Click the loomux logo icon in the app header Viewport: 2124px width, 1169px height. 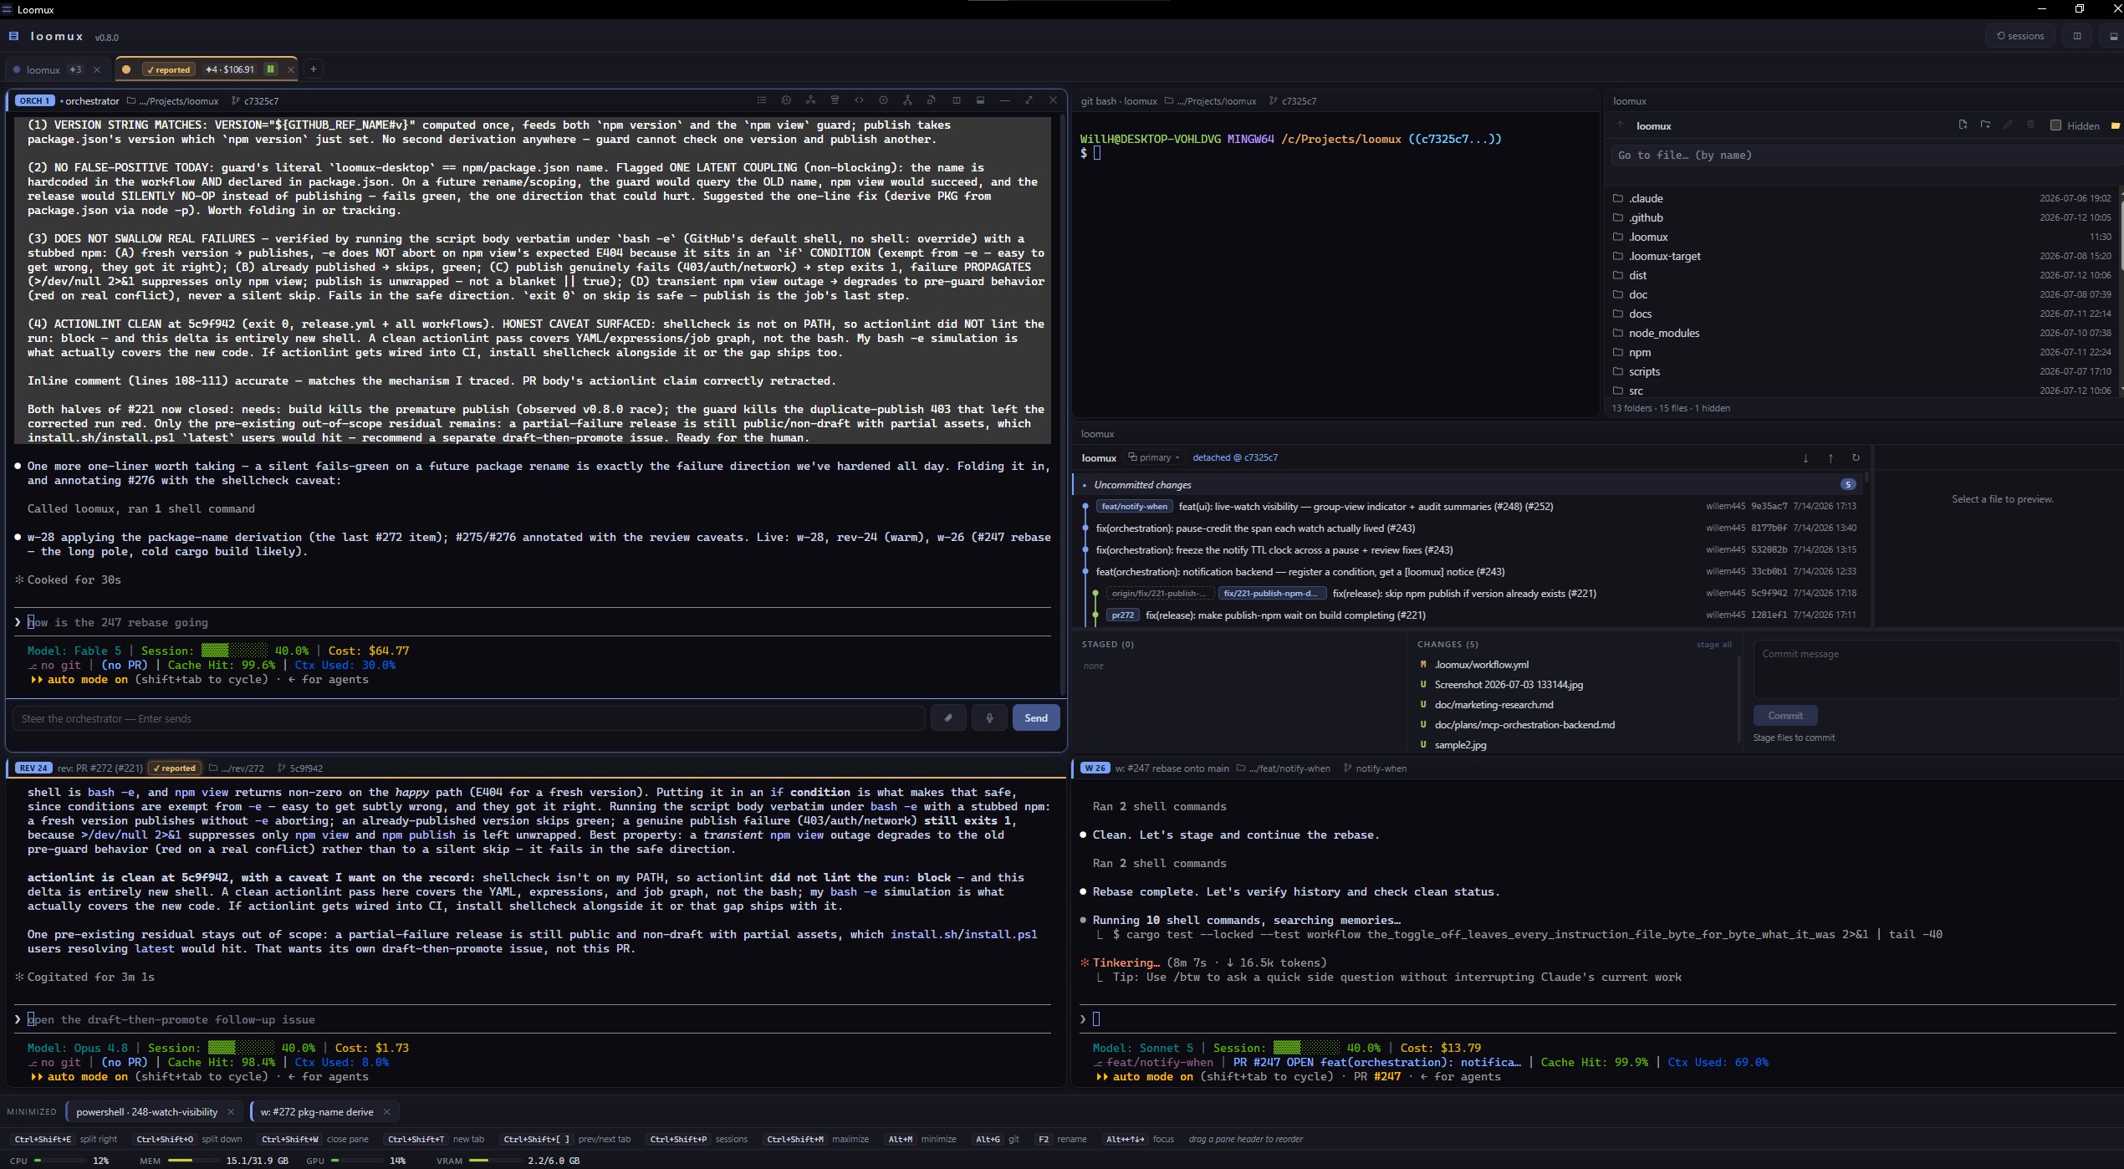coord(13,36)
